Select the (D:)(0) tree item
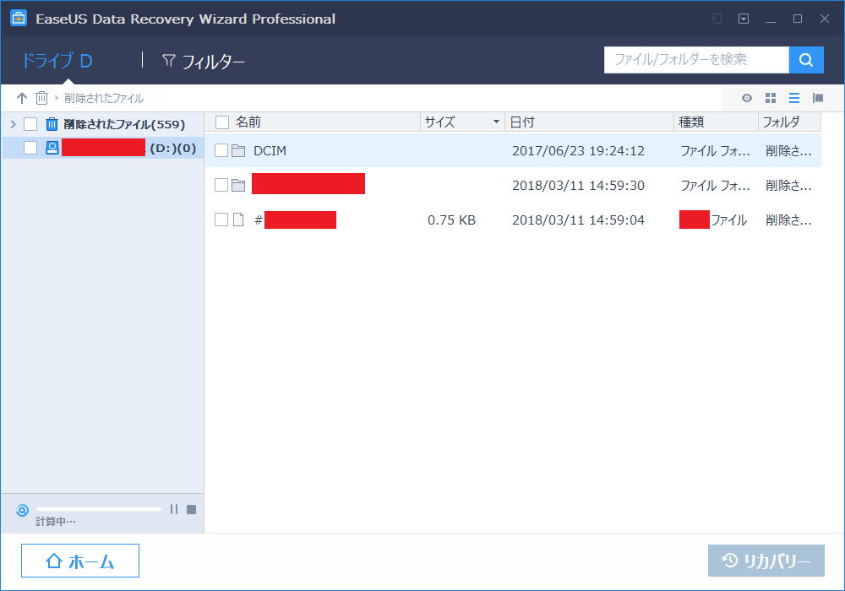 click(x=102, y=148)
